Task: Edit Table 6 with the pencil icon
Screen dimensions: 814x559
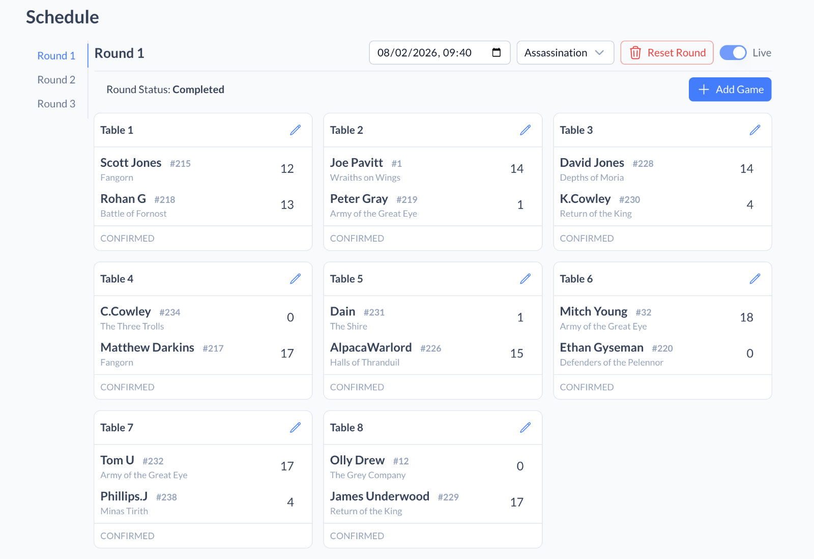Action: (x=755, y=279)
